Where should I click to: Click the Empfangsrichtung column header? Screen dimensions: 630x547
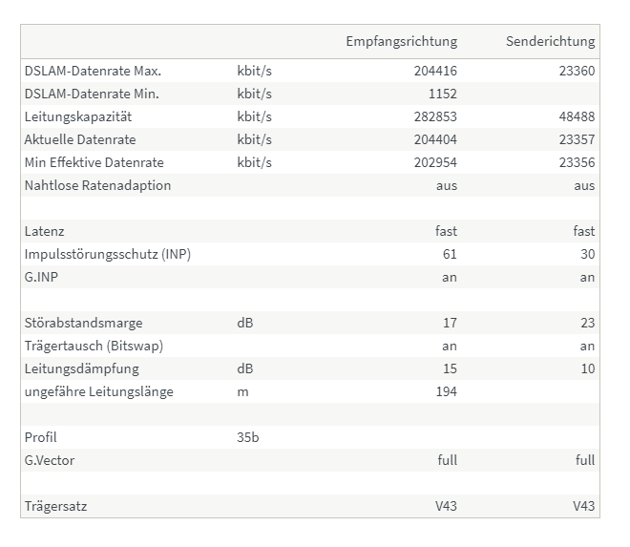401,41
